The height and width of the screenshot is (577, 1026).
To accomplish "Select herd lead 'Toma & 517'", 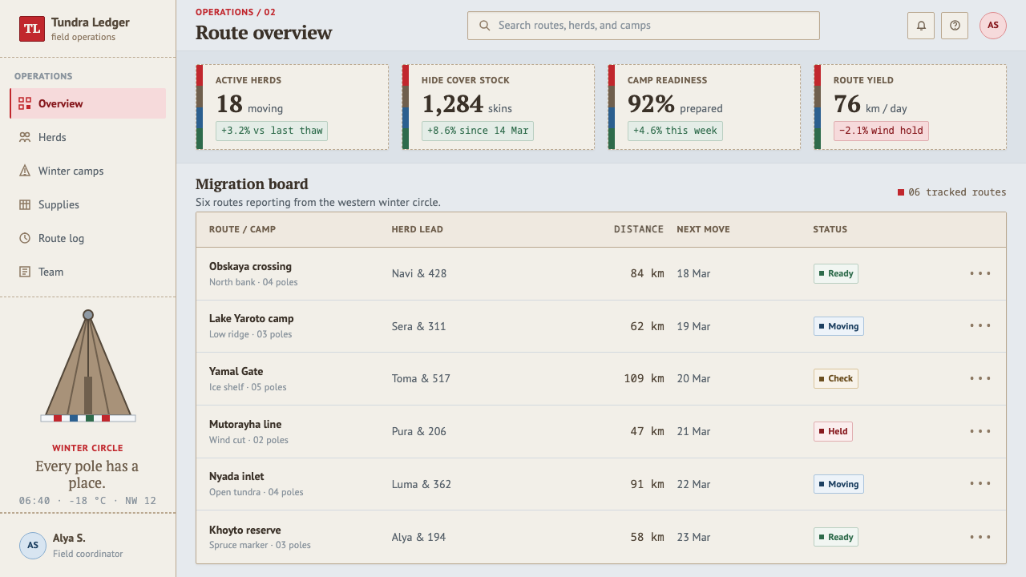I will [421, 378].
